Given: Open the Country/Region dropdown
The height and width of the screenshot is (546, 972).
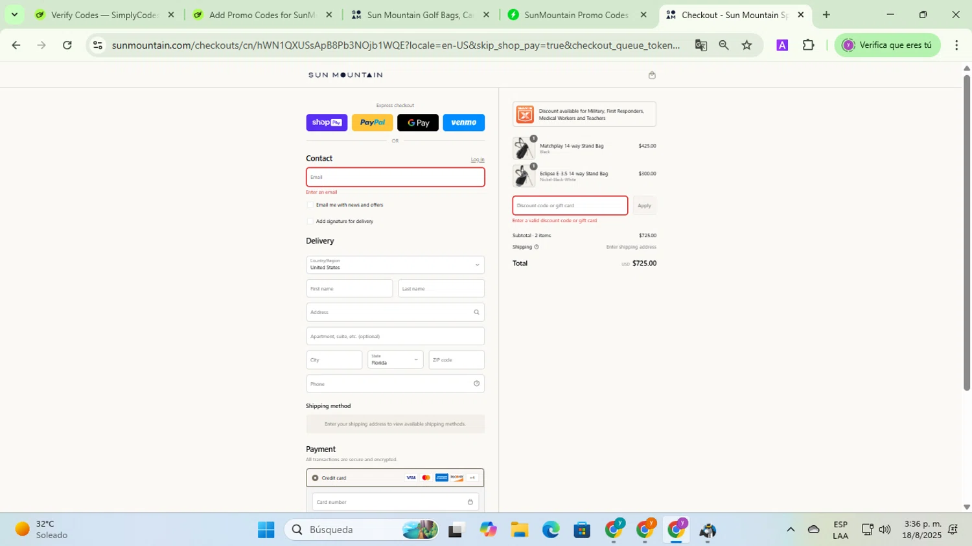Looking at the screenshot, I should [395, 264].
